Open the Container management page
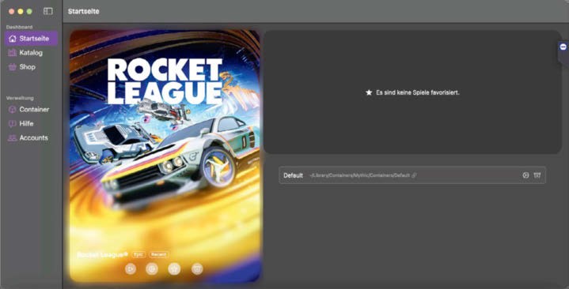This screenshot has width=569, height=289. [x=28, y=110]
